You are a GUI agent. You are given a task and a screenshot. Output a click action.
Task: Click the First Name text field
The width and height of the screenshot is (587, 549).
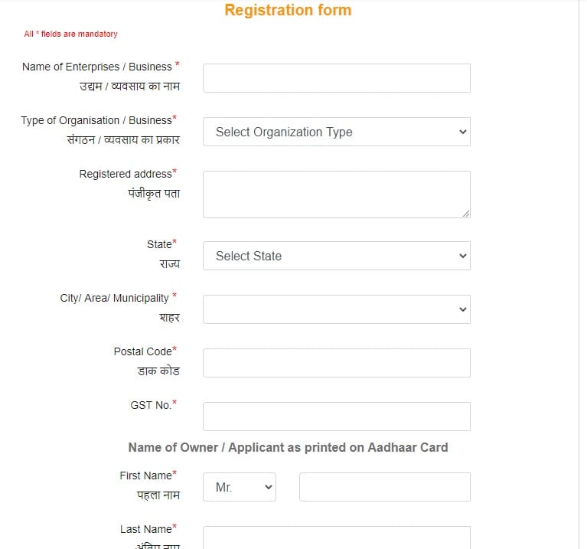[384, 487]
